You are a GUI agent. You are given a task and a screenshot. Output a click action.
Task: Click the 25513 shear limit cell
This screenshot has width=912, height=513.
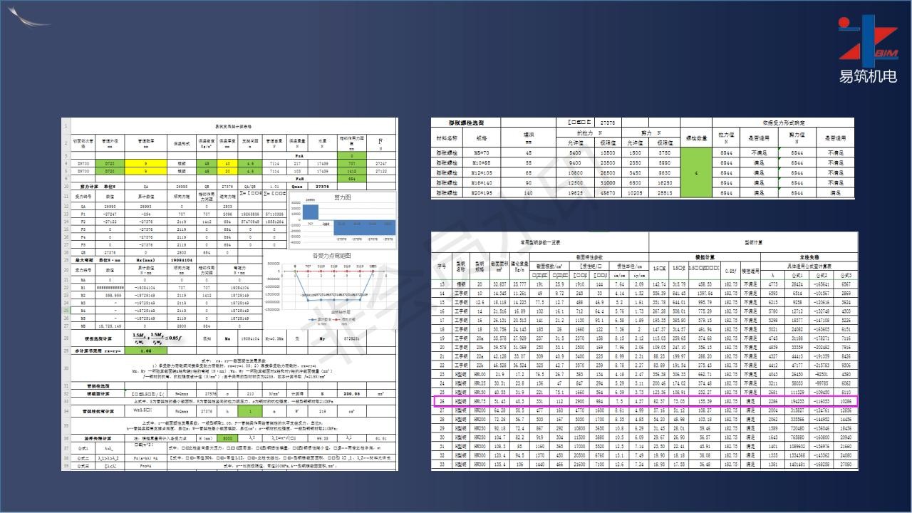point(665,193)
